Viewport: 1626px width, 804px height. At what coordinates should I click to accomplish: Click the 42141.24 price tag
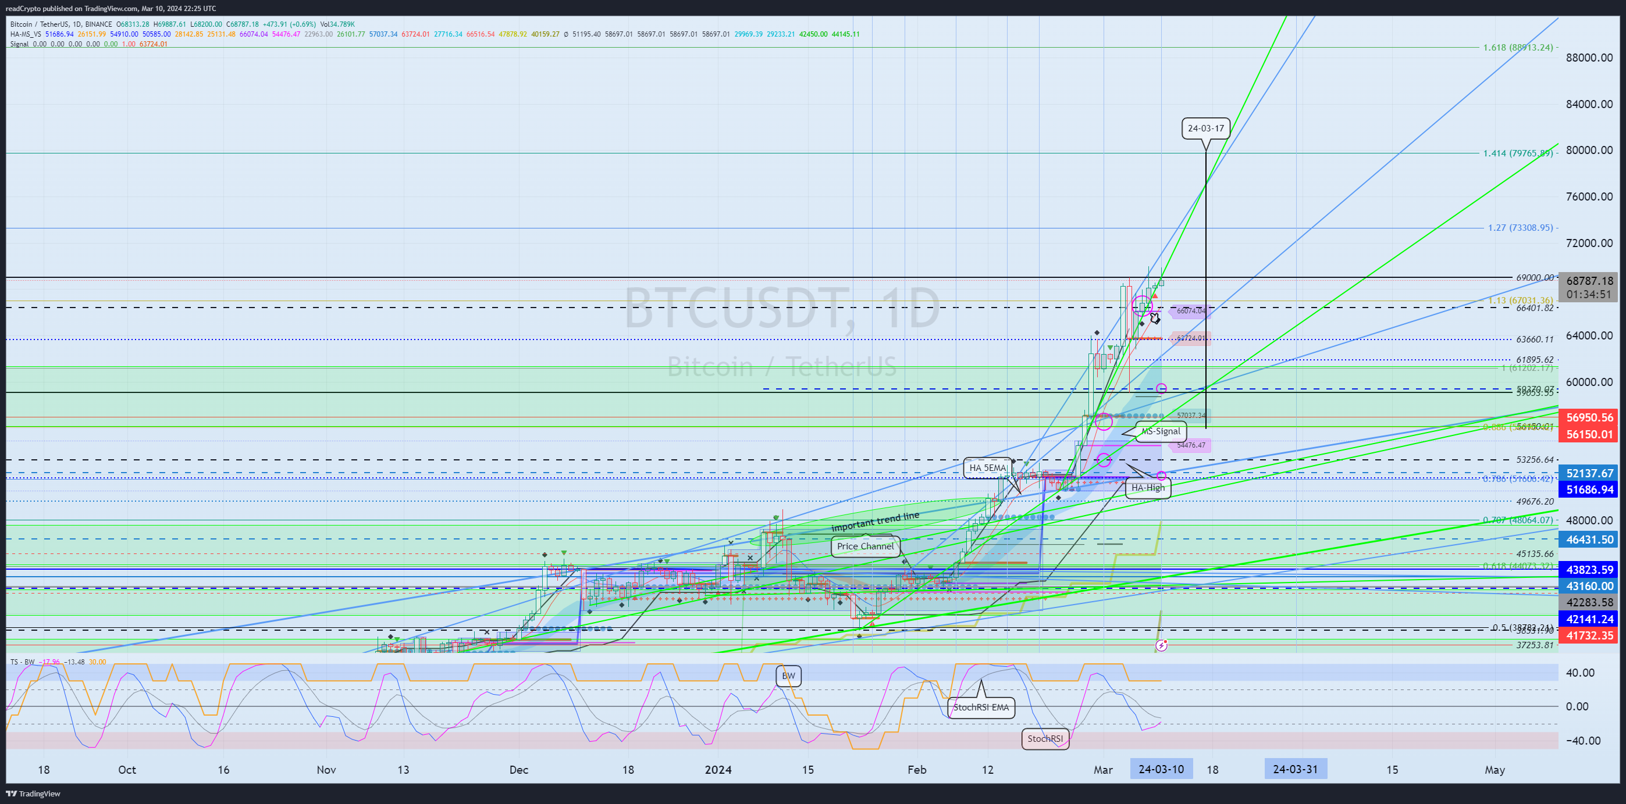(1589, 619)
